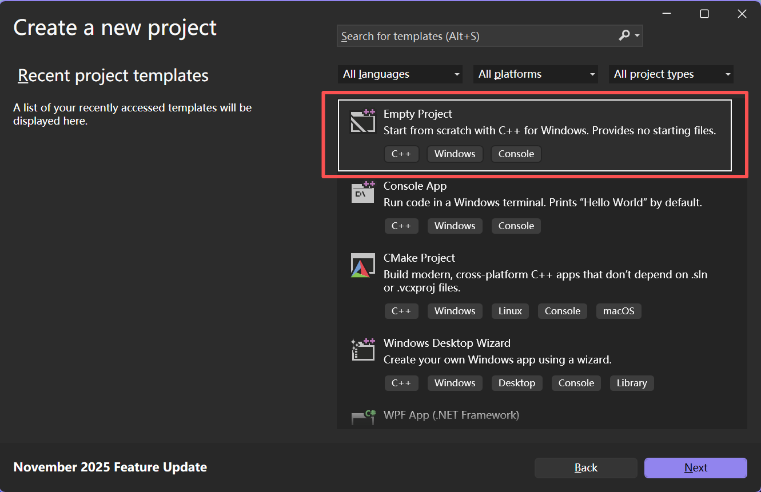Choose the CMake Project template title

(x=419, y=258)
